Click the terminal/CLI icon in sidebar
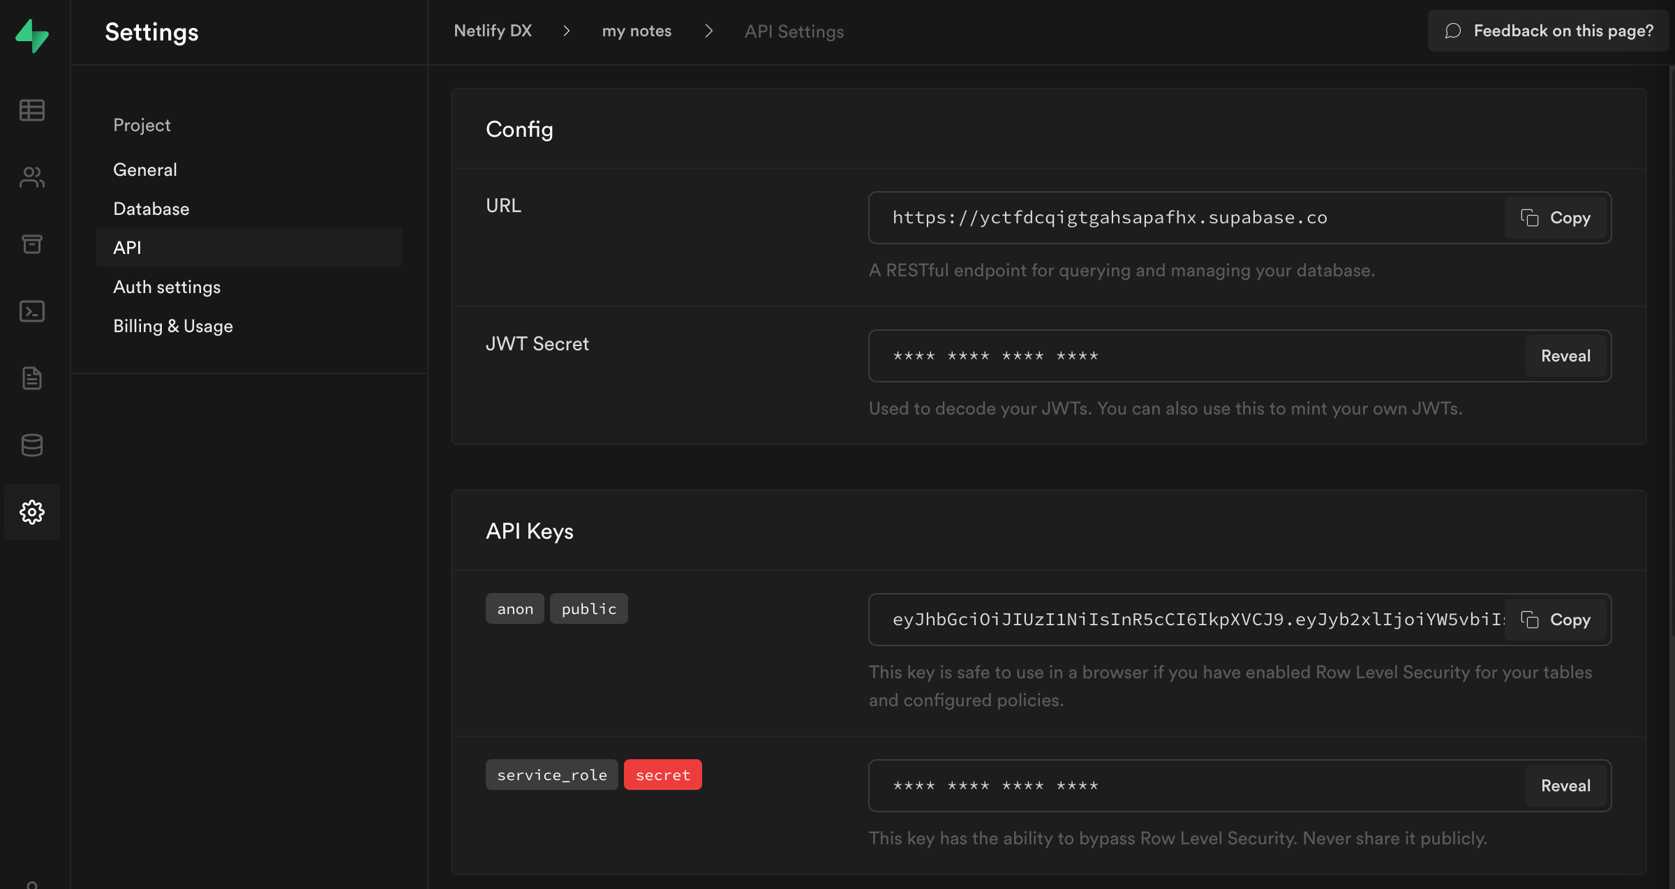The width and height of the screenshot is (1675, 889). click(31, 310)
